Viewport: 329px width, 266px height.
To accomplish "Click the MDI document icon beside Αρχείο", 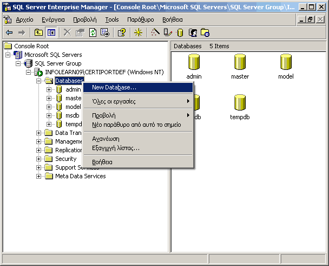I will coord(8,20).
